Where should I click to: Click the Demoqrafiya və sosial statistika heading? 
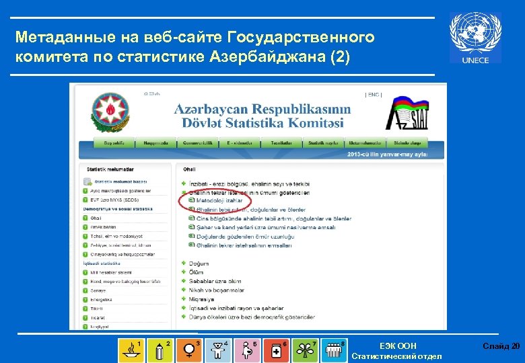click(118, 209)
